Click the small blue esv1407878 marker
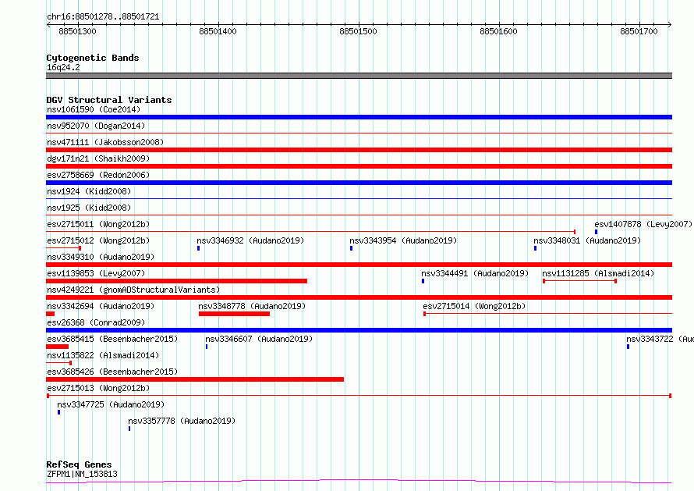This screenshot has height=491, width=694. (597, 232)
